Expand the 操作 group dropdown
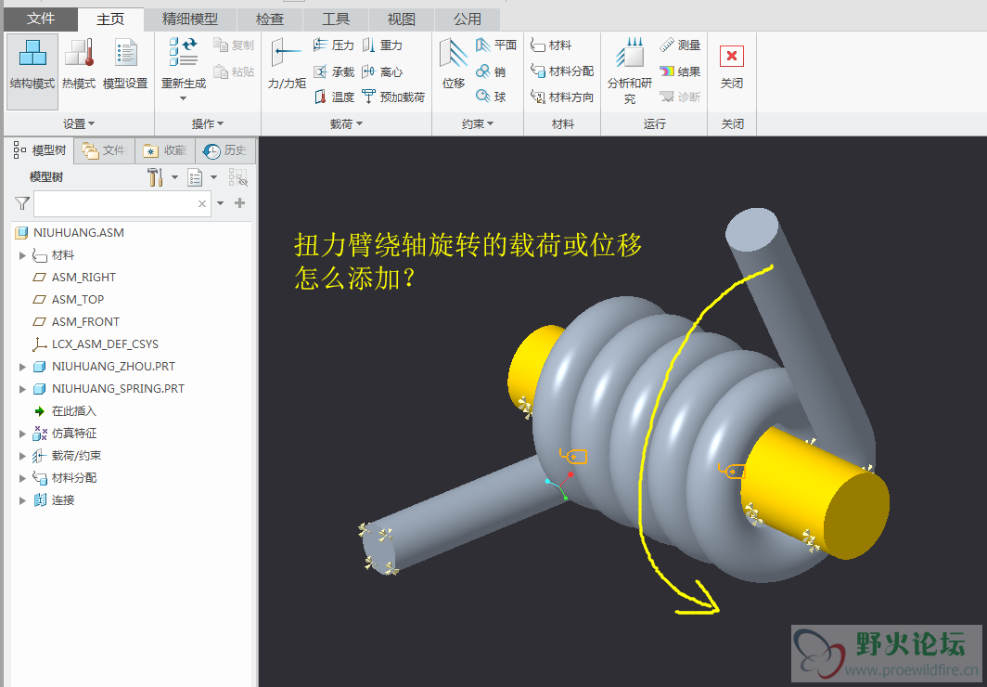 [208, 124]
